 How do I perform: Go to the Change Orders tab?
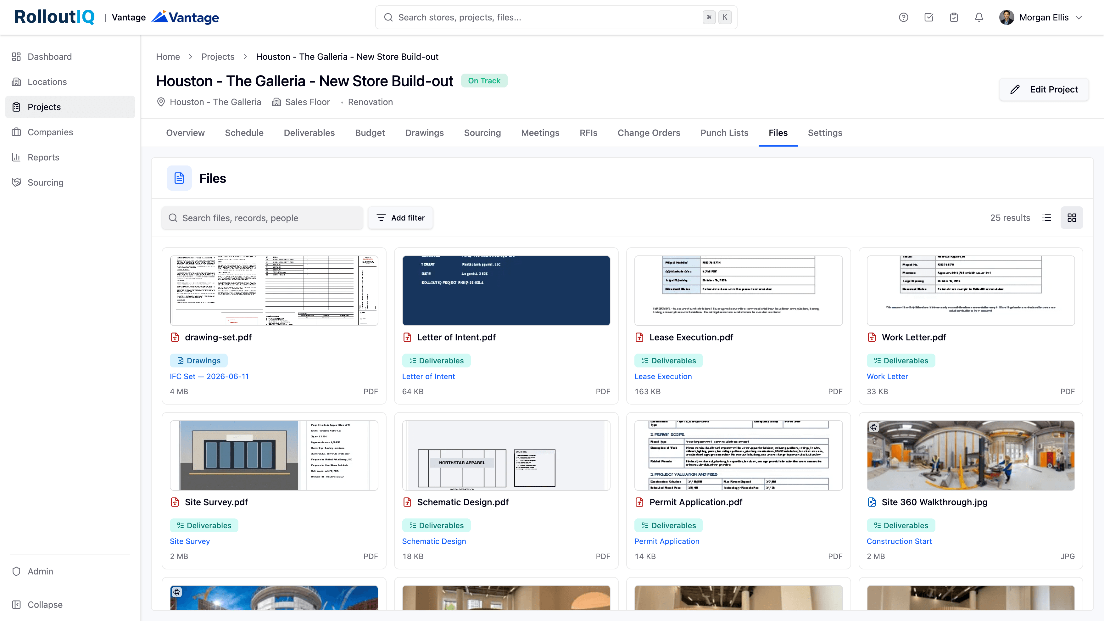[649, 133]
